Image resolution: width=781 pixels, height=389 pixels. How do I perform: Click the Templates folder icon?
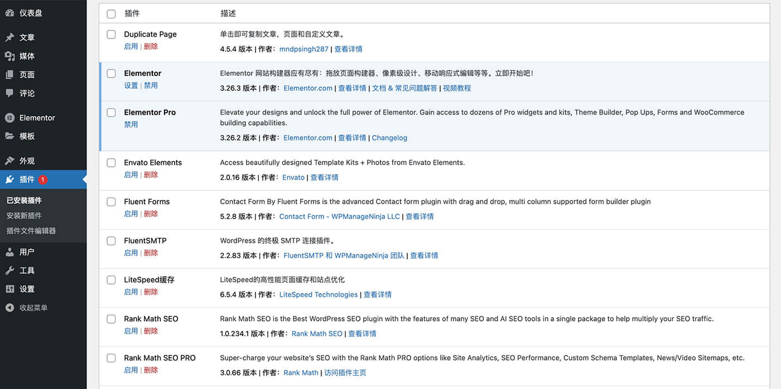point(9,136)
